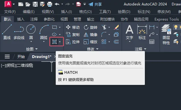Open the 格式(O) menu

point(85,12)
